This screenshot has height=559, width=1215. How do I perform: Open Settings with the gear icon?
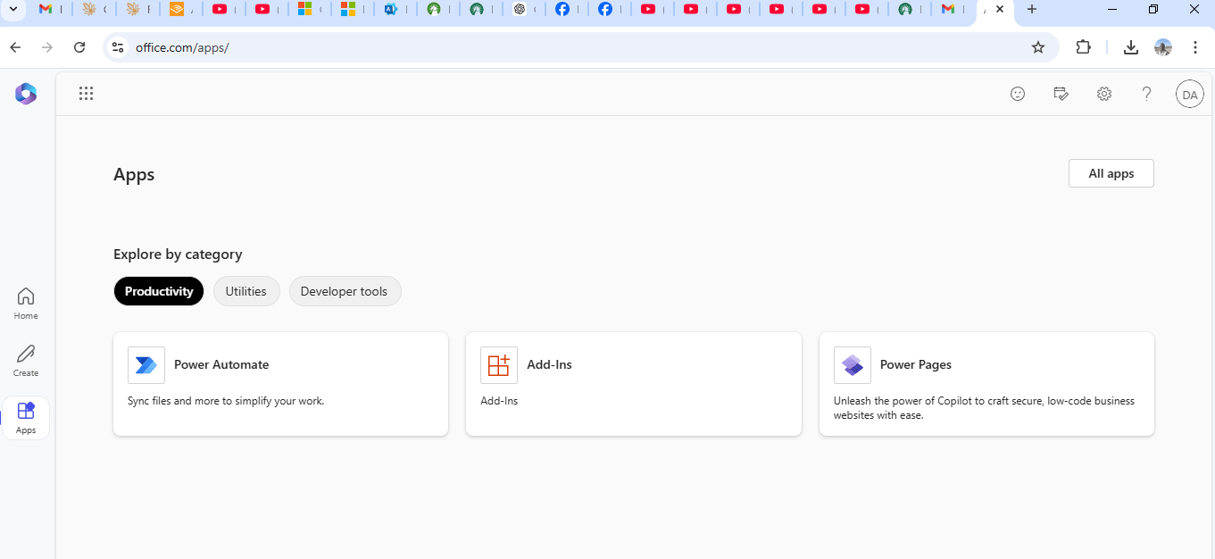[1104, 94]
